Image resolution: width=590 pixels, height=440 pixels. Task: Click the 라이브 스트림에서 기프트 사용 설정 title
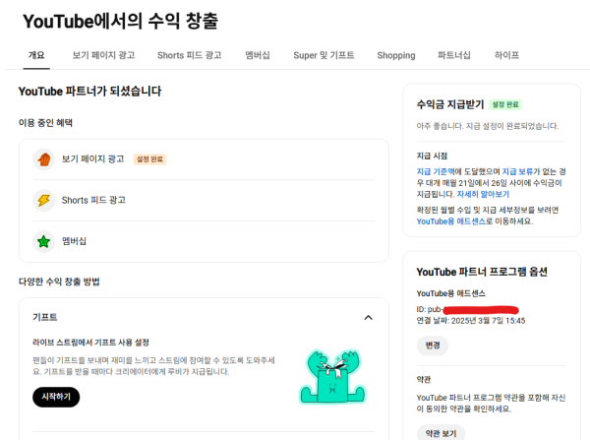tap(90, 343)
